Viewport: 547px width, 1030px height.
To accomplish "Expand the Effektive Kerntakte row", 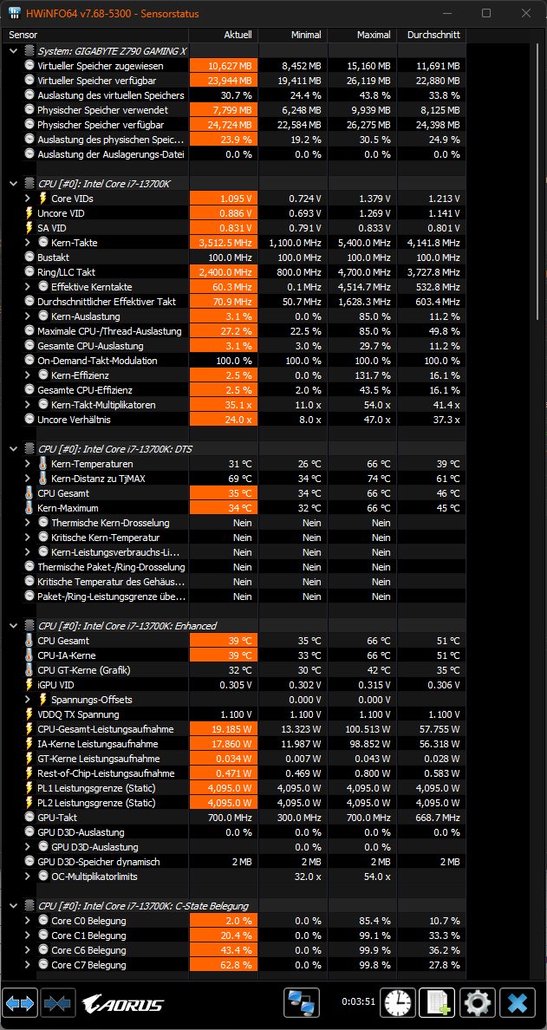I will click(x=28, y=286).
